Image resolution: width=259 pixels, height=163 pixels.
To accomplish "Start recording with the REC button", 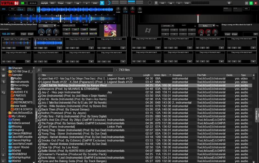I will [x=52, y=3].
